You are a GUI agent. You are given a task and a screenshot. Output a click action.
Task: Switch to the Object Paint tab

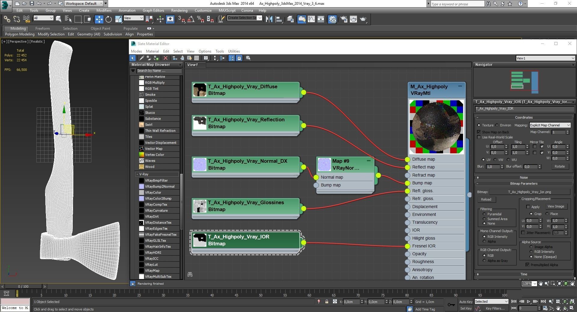[100, 29]
